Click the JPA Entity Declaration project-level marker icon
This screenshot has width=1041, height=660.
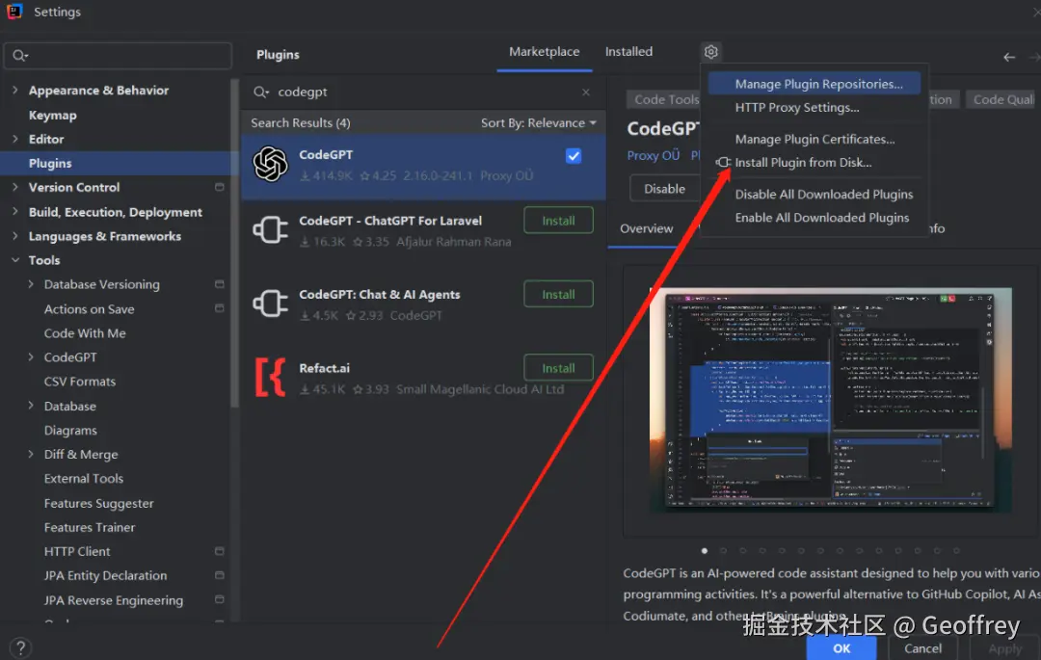coord(219,575)
